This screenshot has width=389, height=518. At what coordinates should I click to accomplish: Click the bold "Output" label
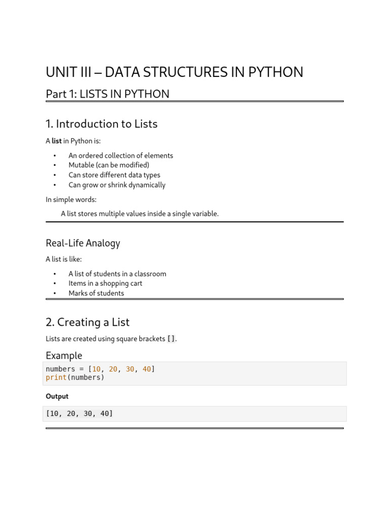[57, 397]
